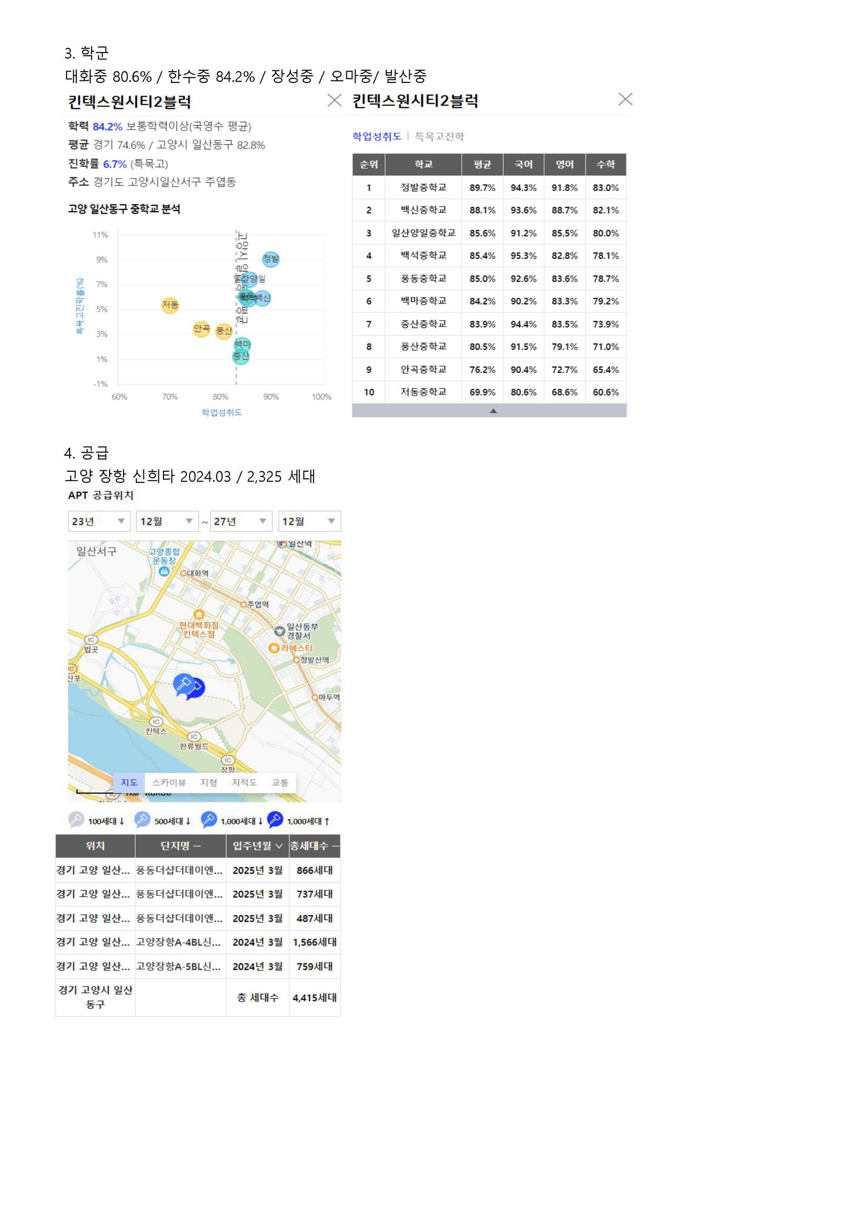The width and height of the screenshot is (862, 1219).
Task: Click the 라페스타 shopping map icon
Action: pos(274,648)
